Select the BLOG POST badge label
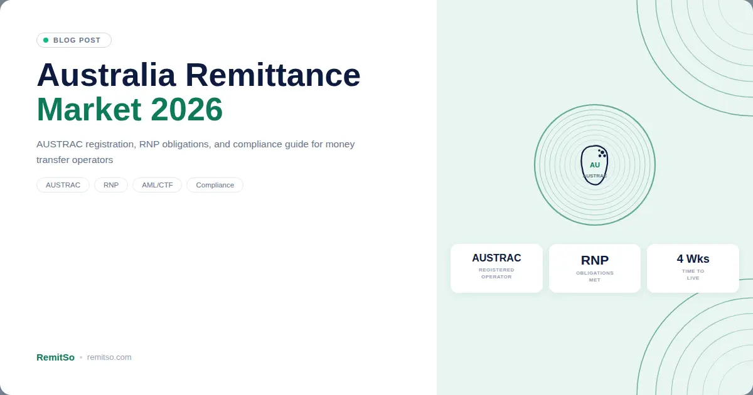This screenshot has width=753, height=395. (x=77, y=40)
